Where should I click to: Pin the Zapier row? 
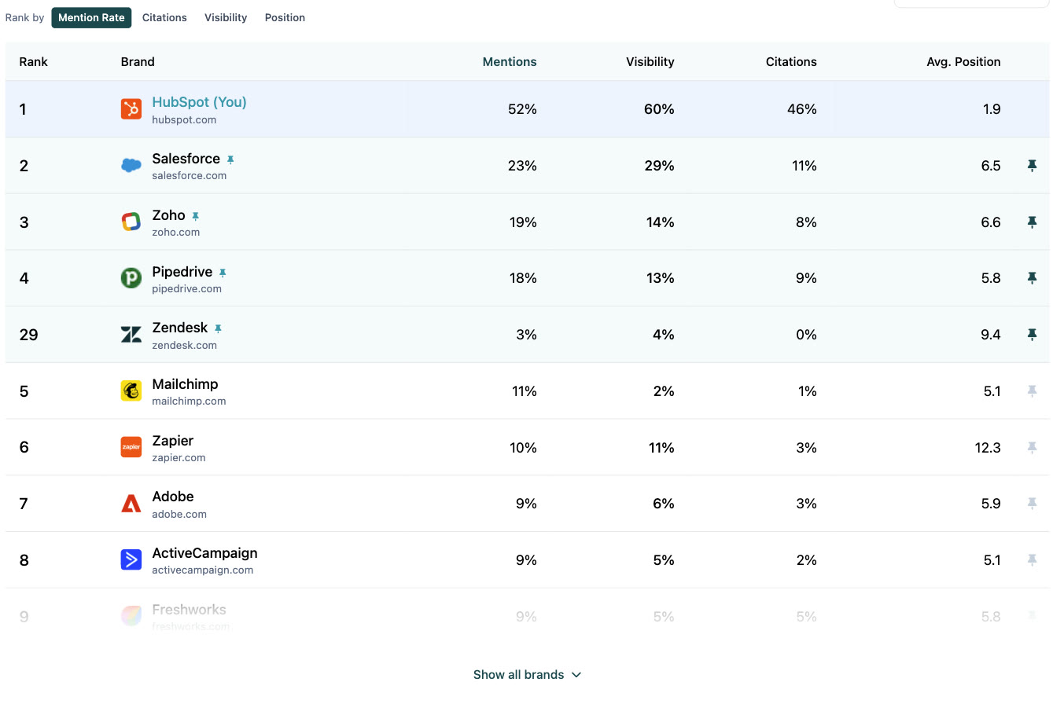coord(1033,448)
